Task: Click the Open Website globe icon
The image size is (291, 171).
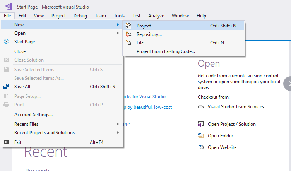Action: click(201, 147)
